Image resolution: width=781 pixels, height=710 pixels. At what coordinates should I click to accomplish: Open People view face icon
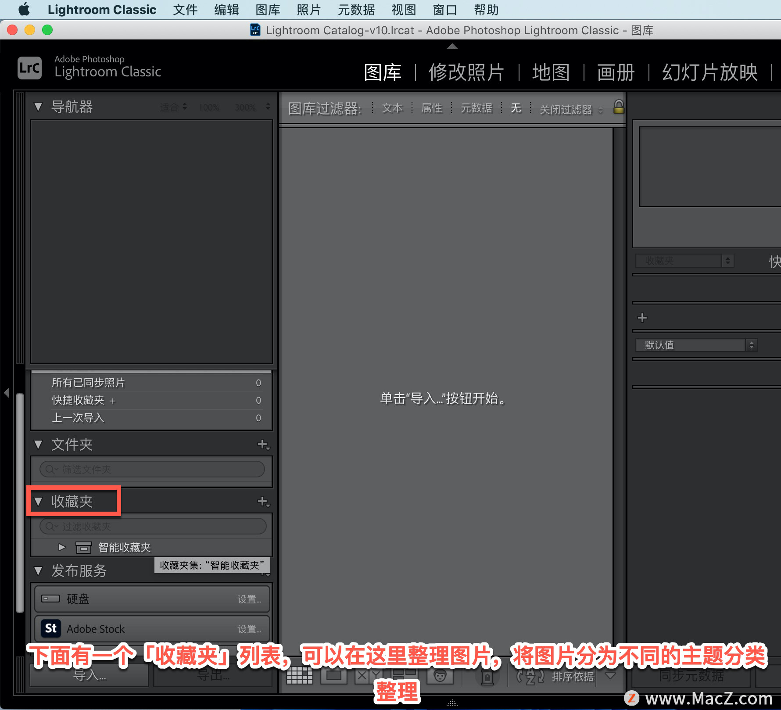pos(440,676)
